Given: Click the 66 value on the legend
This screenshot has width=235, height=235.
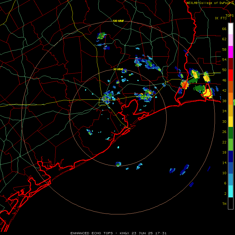Looking at the screenshot, I should [224, 29].
